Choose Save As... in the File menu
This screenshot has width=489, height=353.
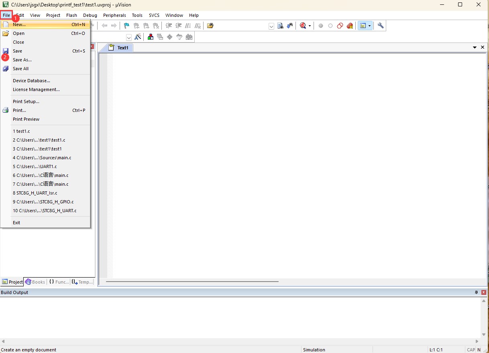[45, 60]
